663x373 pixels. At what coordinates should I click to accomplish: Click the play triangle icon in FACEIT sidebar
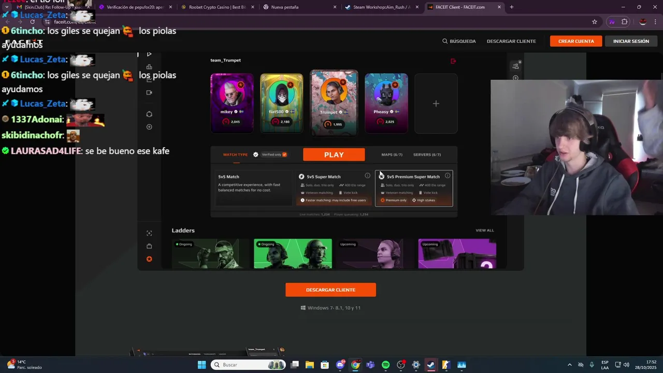[149, 54]
